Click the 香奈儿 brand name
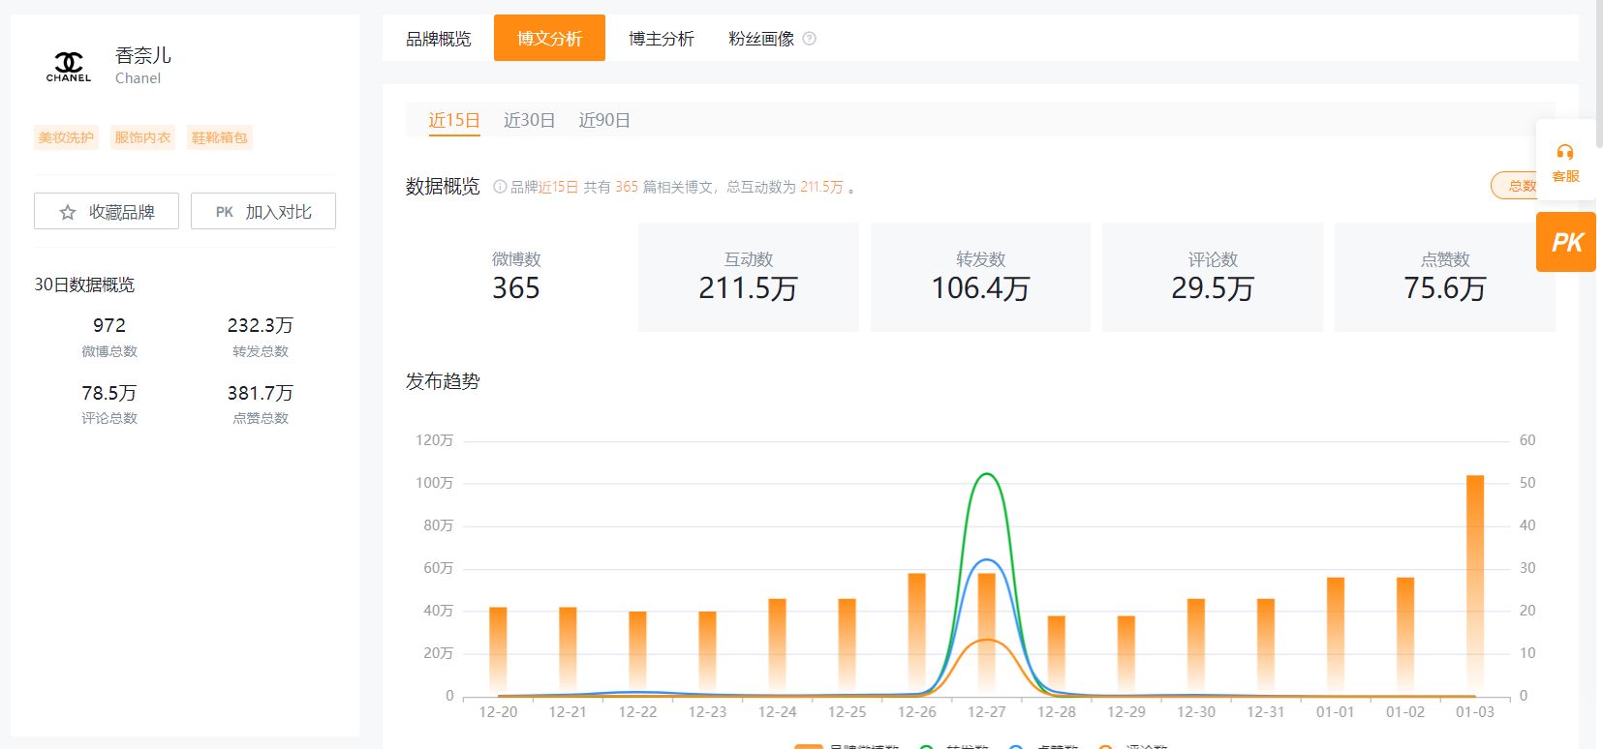 click(143, 55)
